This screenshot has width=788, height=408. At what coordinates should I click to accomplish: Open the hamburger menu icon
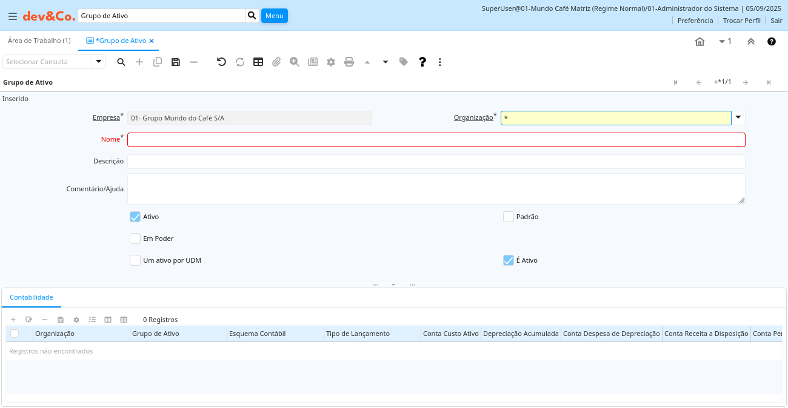click(13, 16)
